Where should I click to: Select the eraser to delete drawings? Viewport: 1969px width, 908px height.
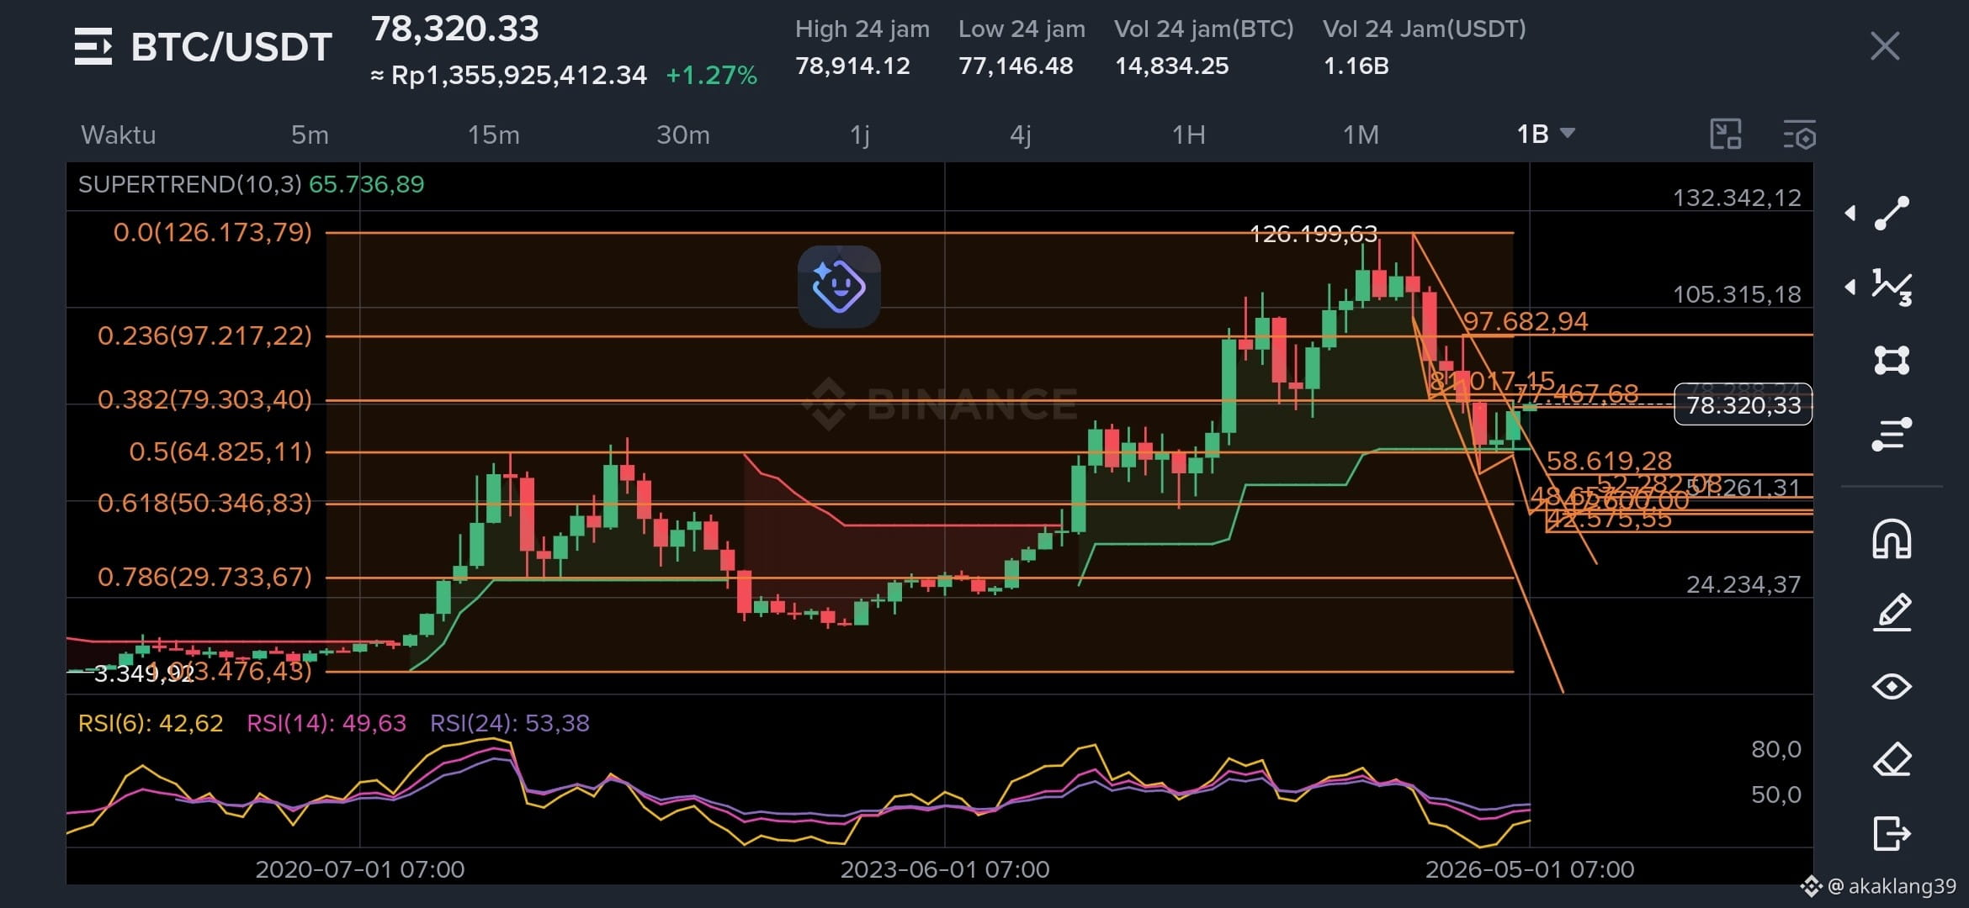(1892, 760)
